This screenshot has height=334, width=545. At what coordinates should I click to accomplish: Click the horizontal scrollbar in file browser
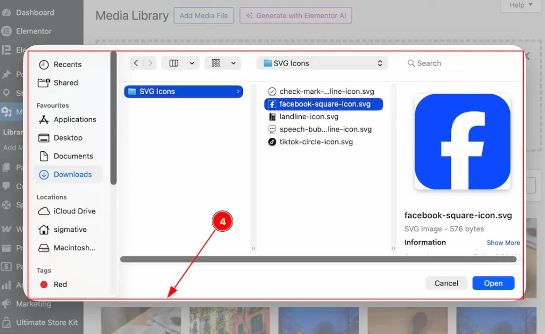point(318,259)
